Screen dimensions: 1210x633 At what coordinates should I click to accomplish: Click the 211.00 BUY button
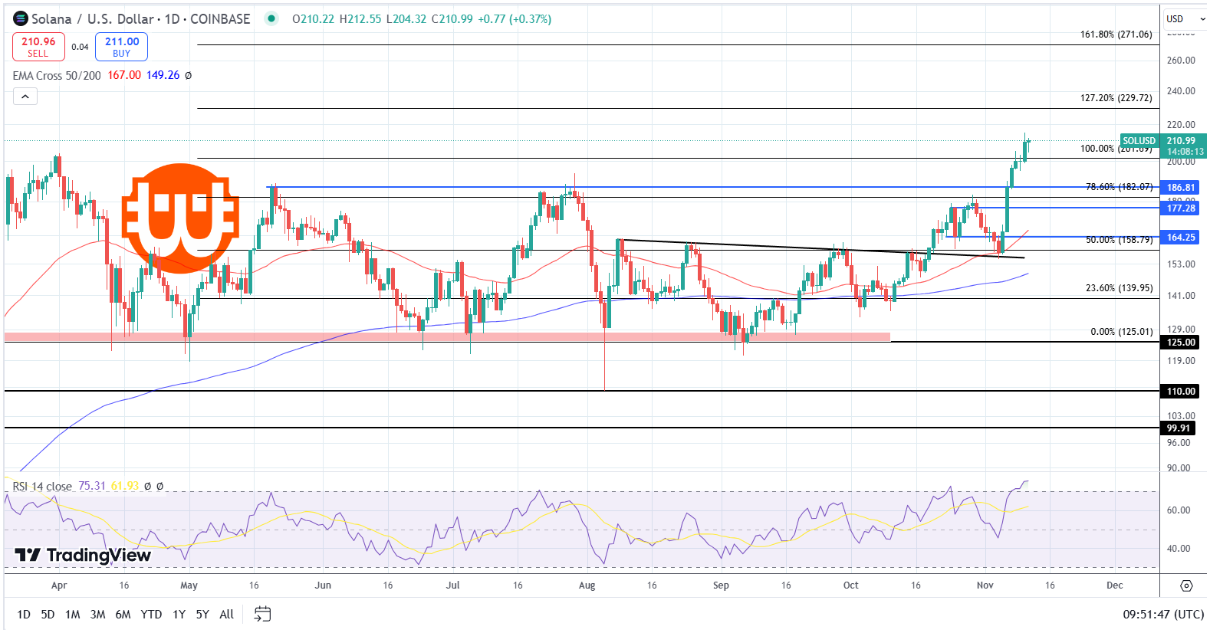pyautogui.click(x=122, y=47)
